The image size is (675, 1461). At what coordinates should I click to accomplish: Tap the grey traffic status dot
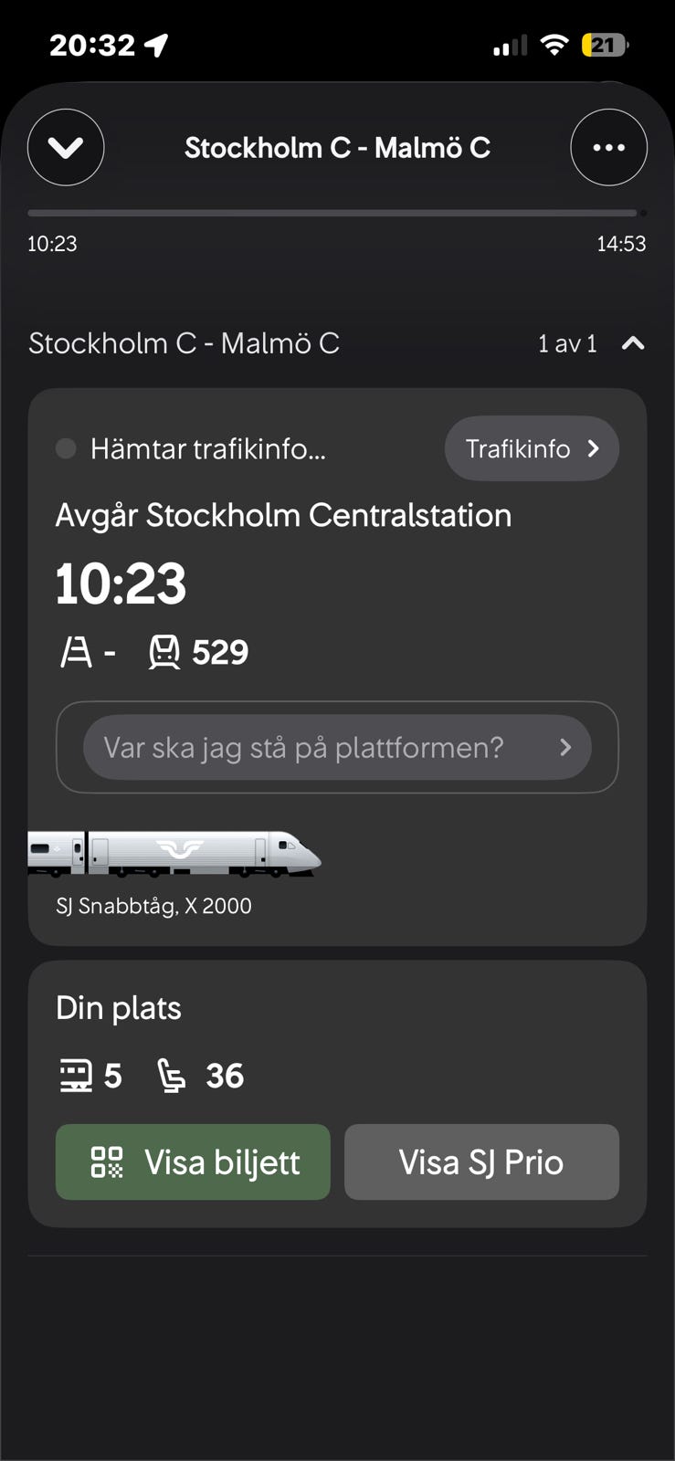click(66, 448)
